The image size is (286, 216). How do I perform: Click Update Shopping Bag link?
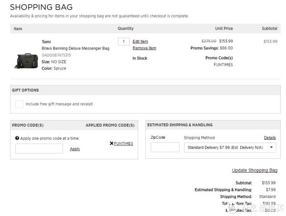(x=255, y=170)
